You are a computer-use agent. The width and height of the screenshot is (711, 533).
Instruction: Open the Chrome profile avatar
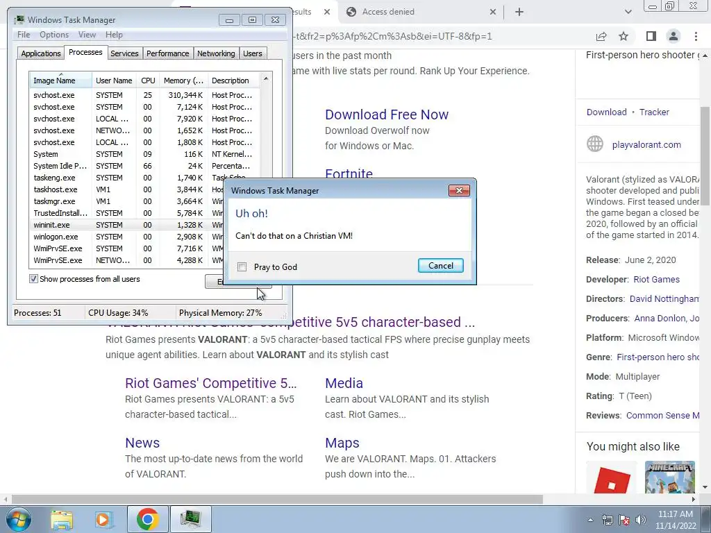674,36
